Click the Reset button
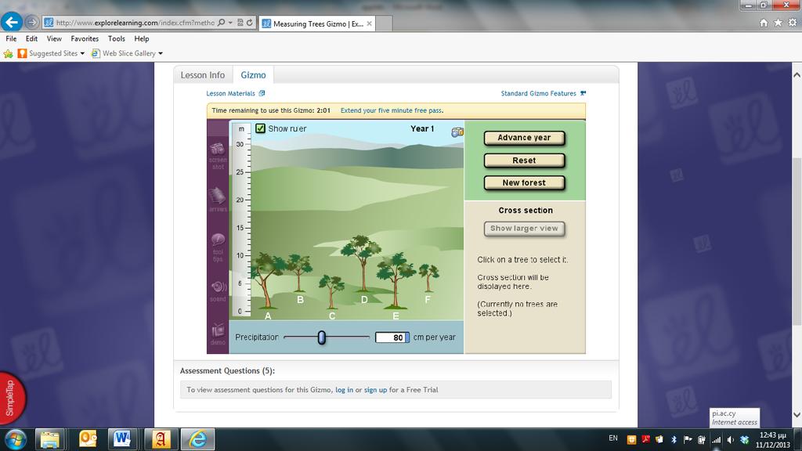 [524, 160]
